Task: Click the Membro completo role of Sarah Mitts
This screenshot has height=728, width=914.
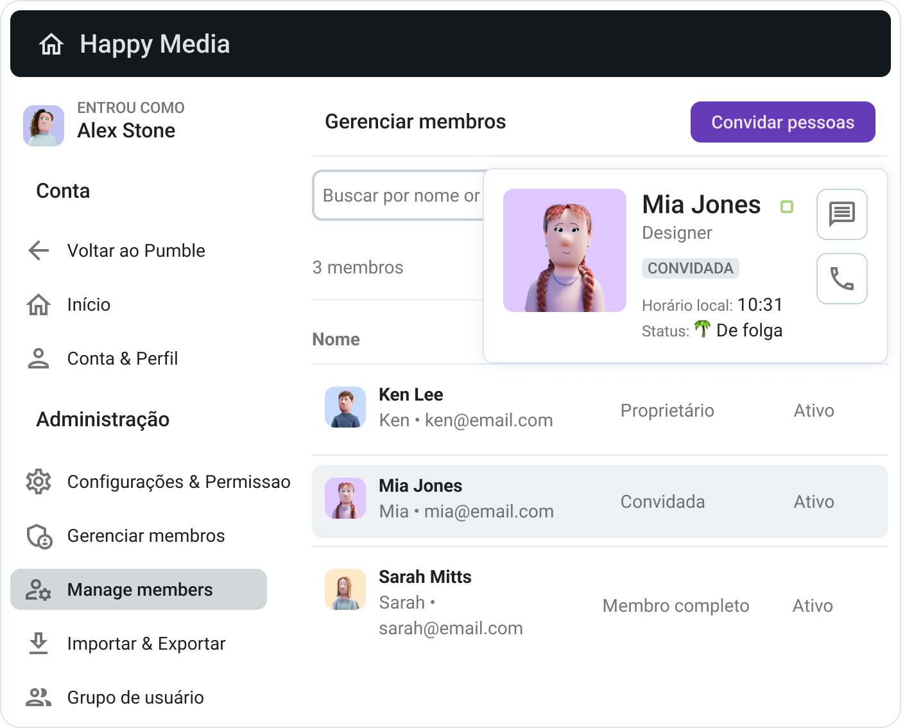Action: (x=676, y=606)
